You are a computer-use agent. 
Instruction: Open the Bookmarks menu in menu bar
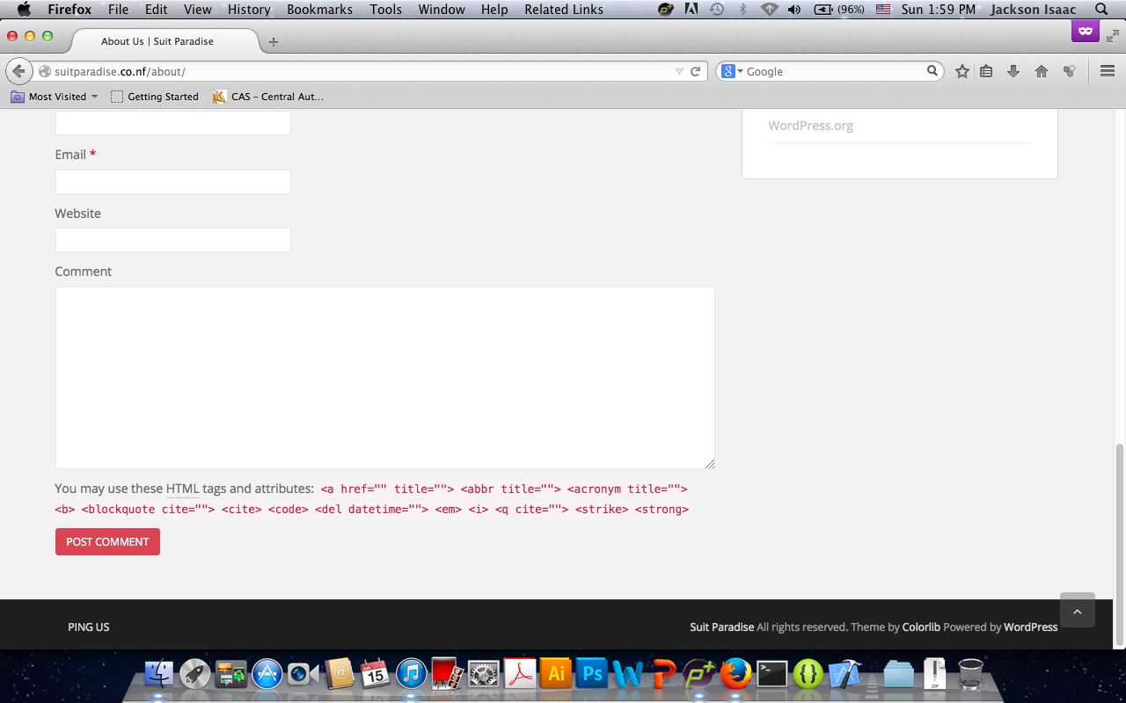pos(319,10)
